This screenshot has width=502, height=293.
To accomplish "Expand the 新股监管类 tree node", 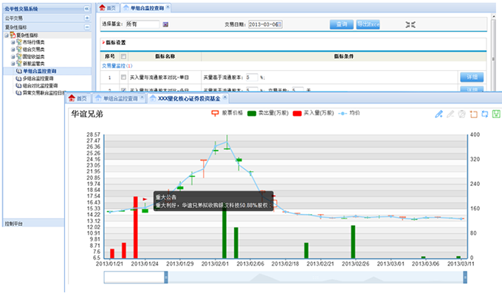I will 13,63.
